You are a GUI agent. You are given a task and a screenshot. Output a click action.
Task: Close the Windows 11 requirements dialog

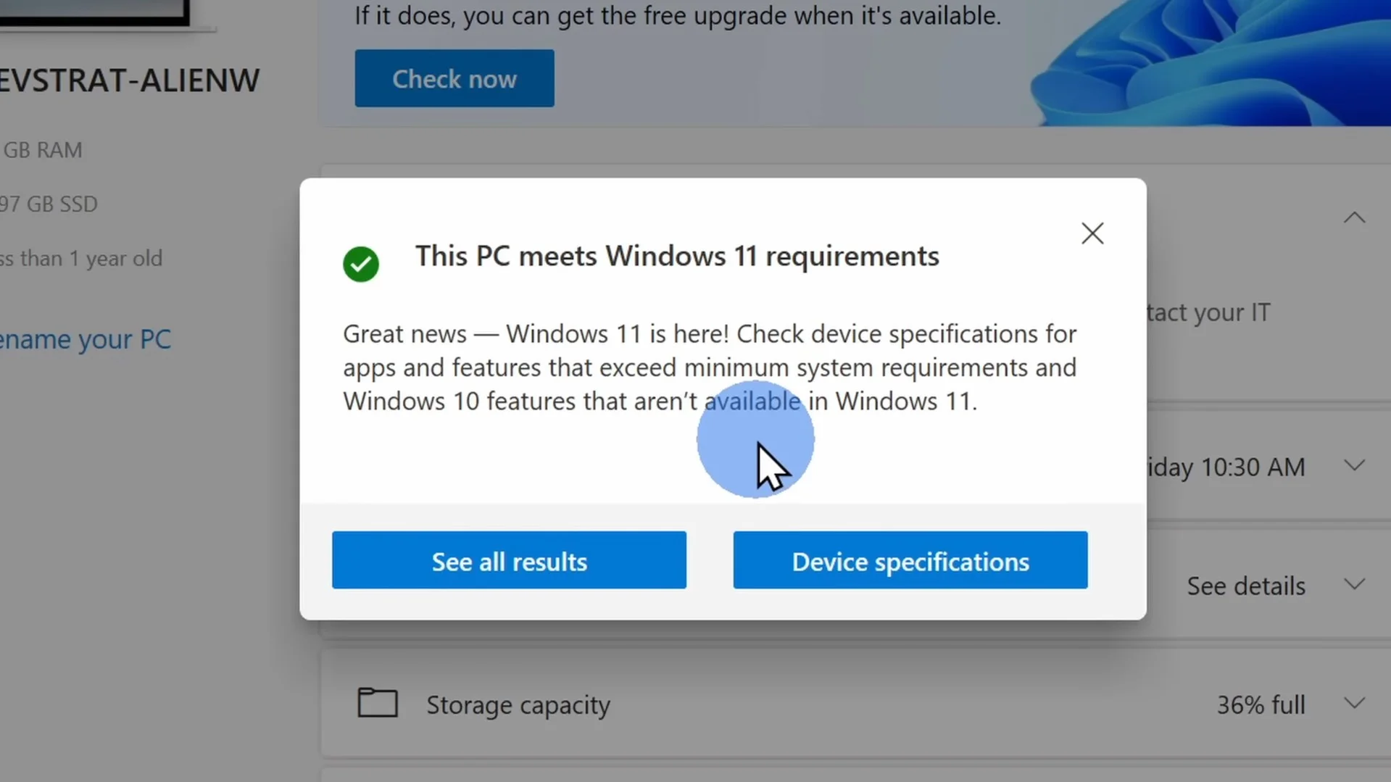click(1092, 233)
